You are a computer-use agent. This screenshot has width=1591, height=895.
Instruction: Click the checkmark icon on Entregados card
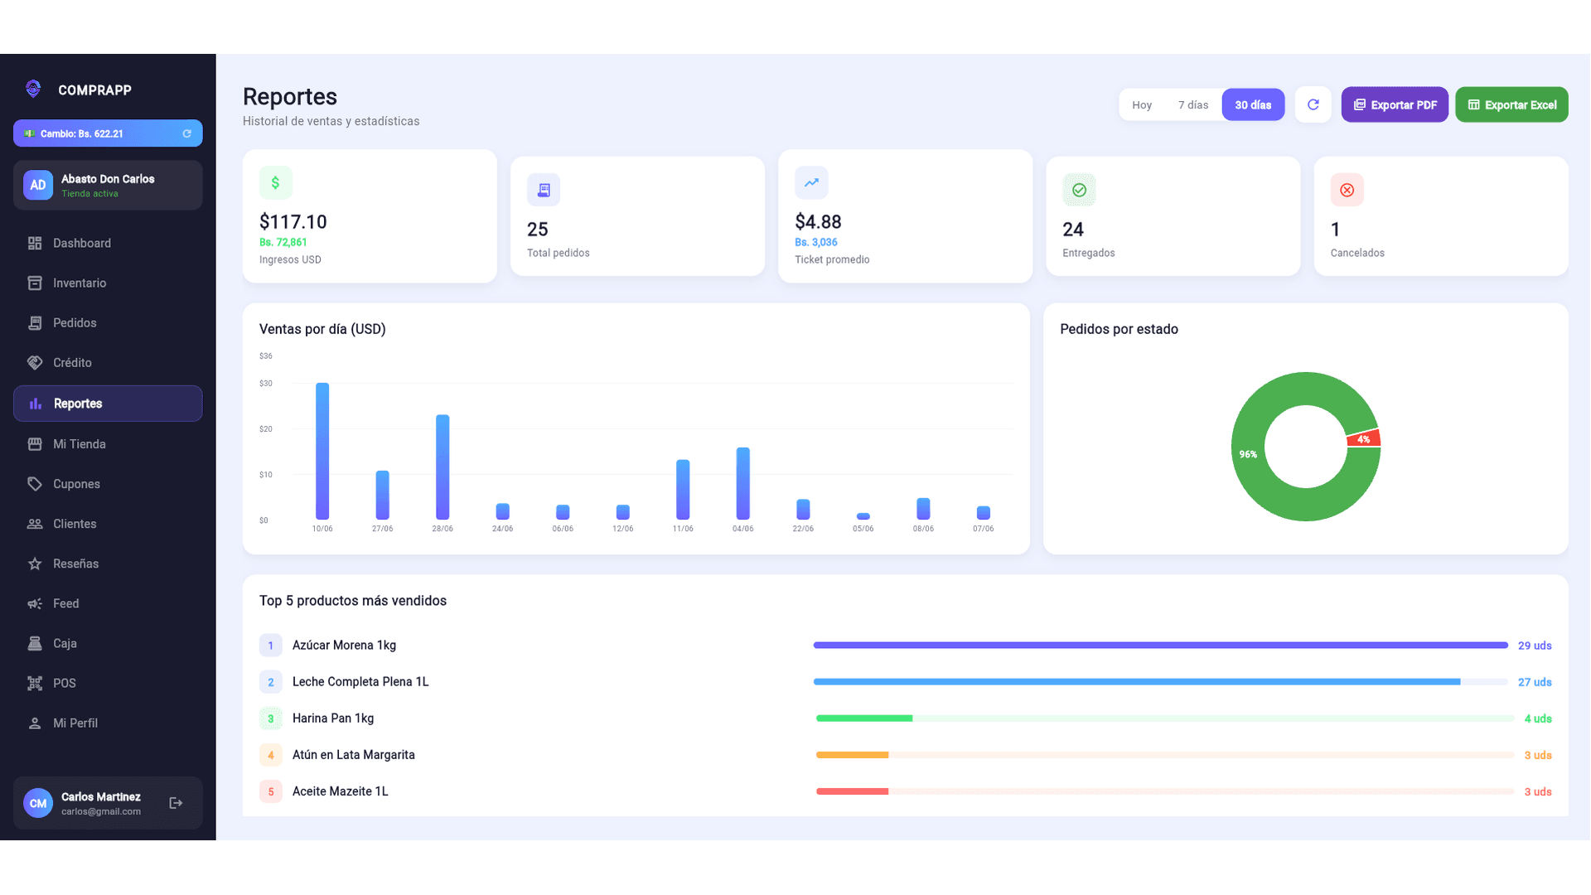pos(1079,190)
